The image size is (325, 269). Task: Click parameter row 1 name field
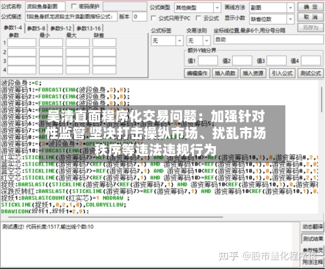[x=21, y=43]
